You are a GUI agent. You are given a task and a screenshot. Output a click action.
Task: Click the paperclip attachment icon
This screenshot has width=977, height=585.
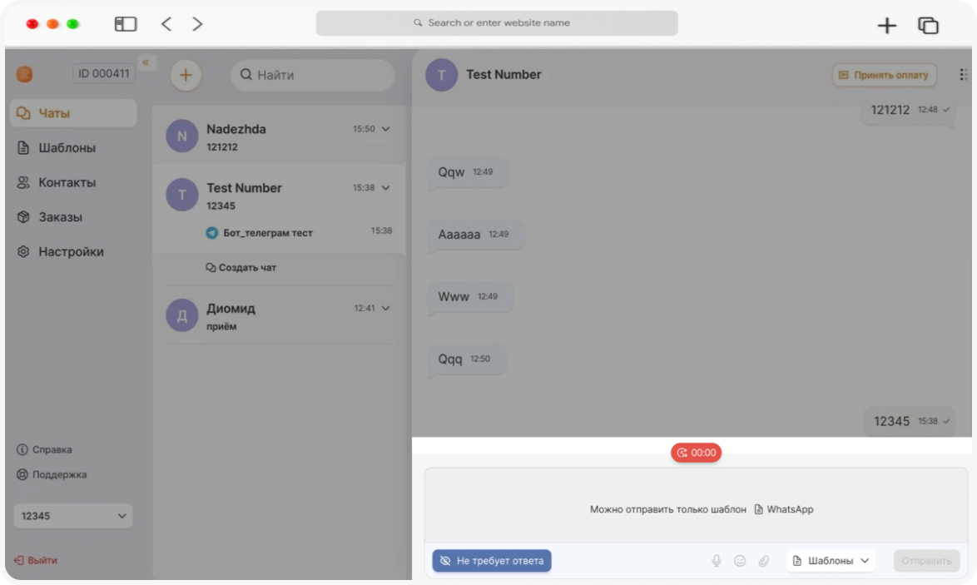tap(764, 561)
